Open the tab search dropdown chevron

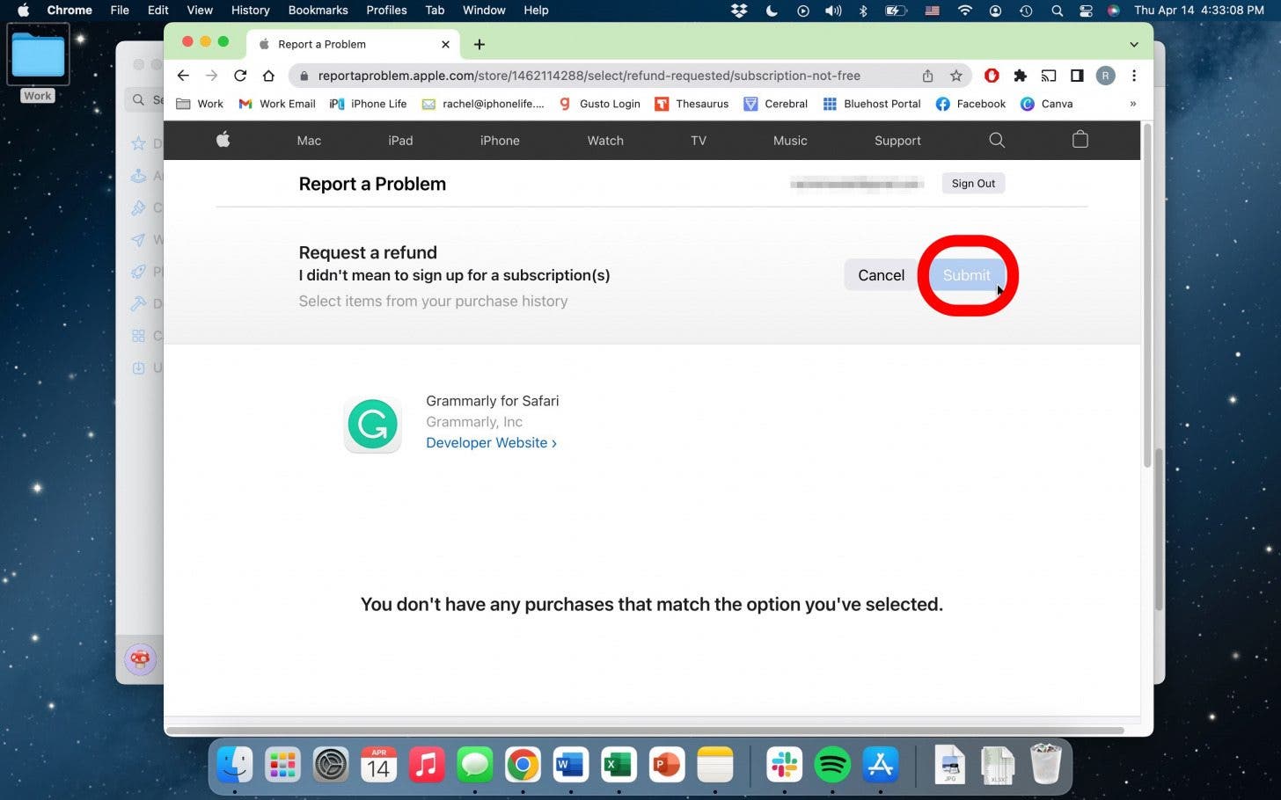pyautogui.click(x=1134, y=44)
